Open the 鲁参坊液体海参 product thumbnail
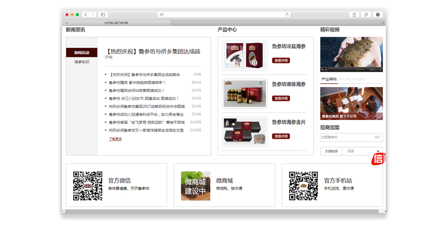Viewport: 442px width, 228px height. [x=245, y=94]
